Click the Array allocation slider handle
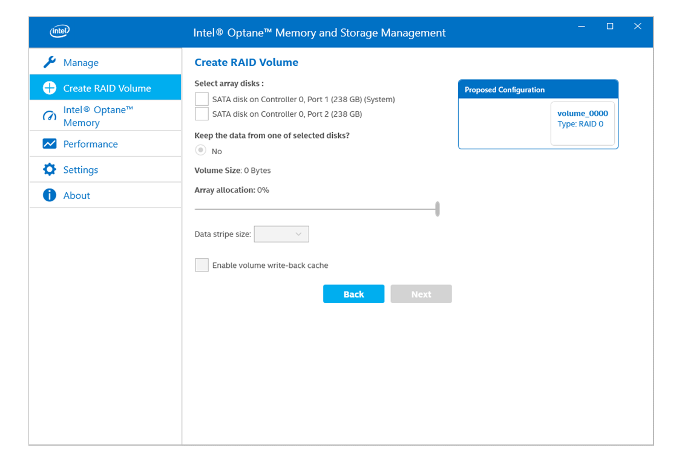This screenshot has width=685, height=462. (x=437, y=209)
